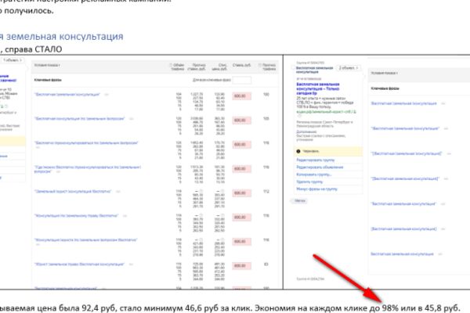
Task: Edit bid for "Бесплатно проконсультироваться по земельным вопросам"
Action: [x=241, y=144]
